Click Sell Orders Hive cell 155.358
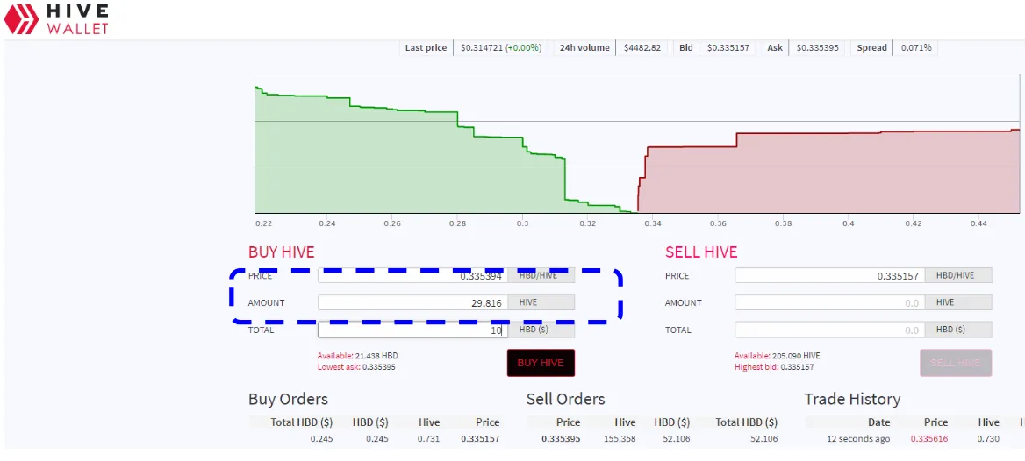The image size is (1025, 461). point(620,439)
